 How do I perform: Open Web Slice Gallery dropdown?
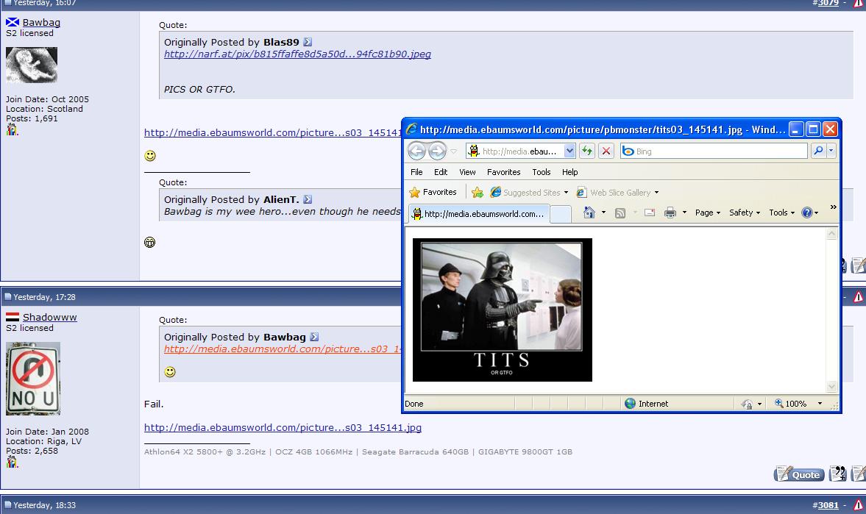(617, 192)
